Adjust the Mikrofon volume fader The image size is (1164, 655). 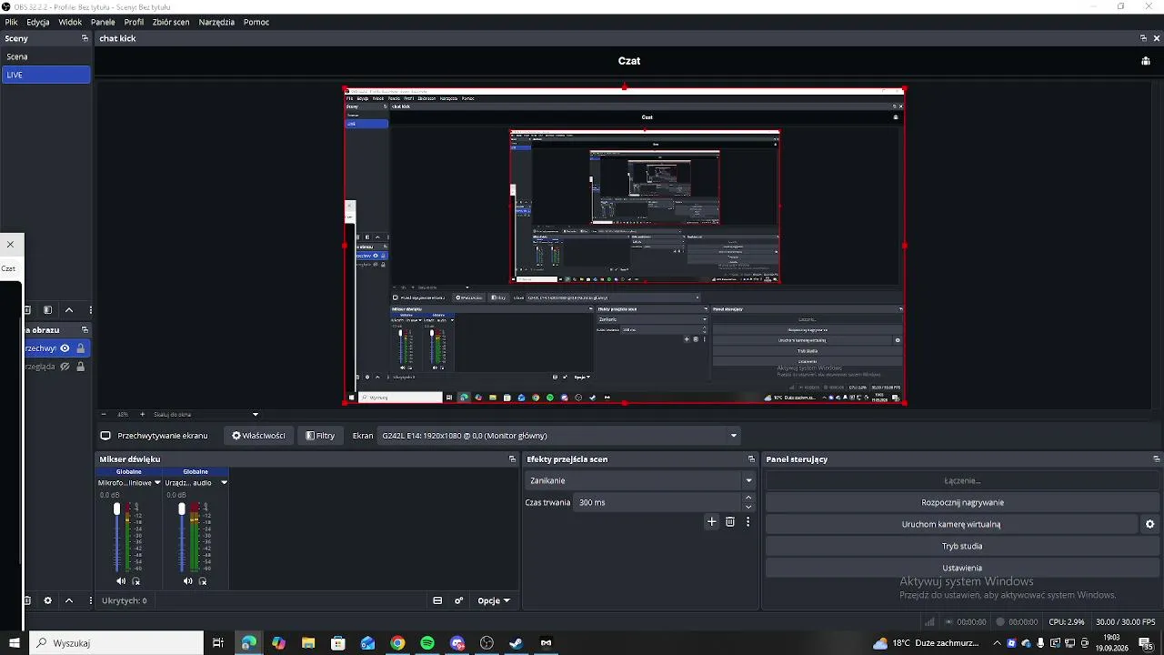(116, 509)
